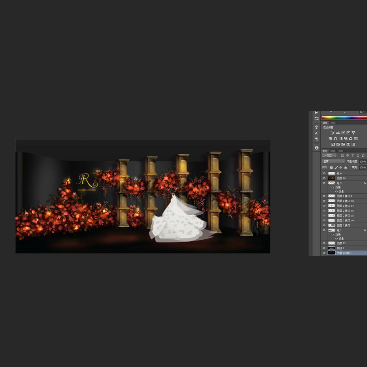
Task: Add a Curves adjustment
Action: [343, 133]
